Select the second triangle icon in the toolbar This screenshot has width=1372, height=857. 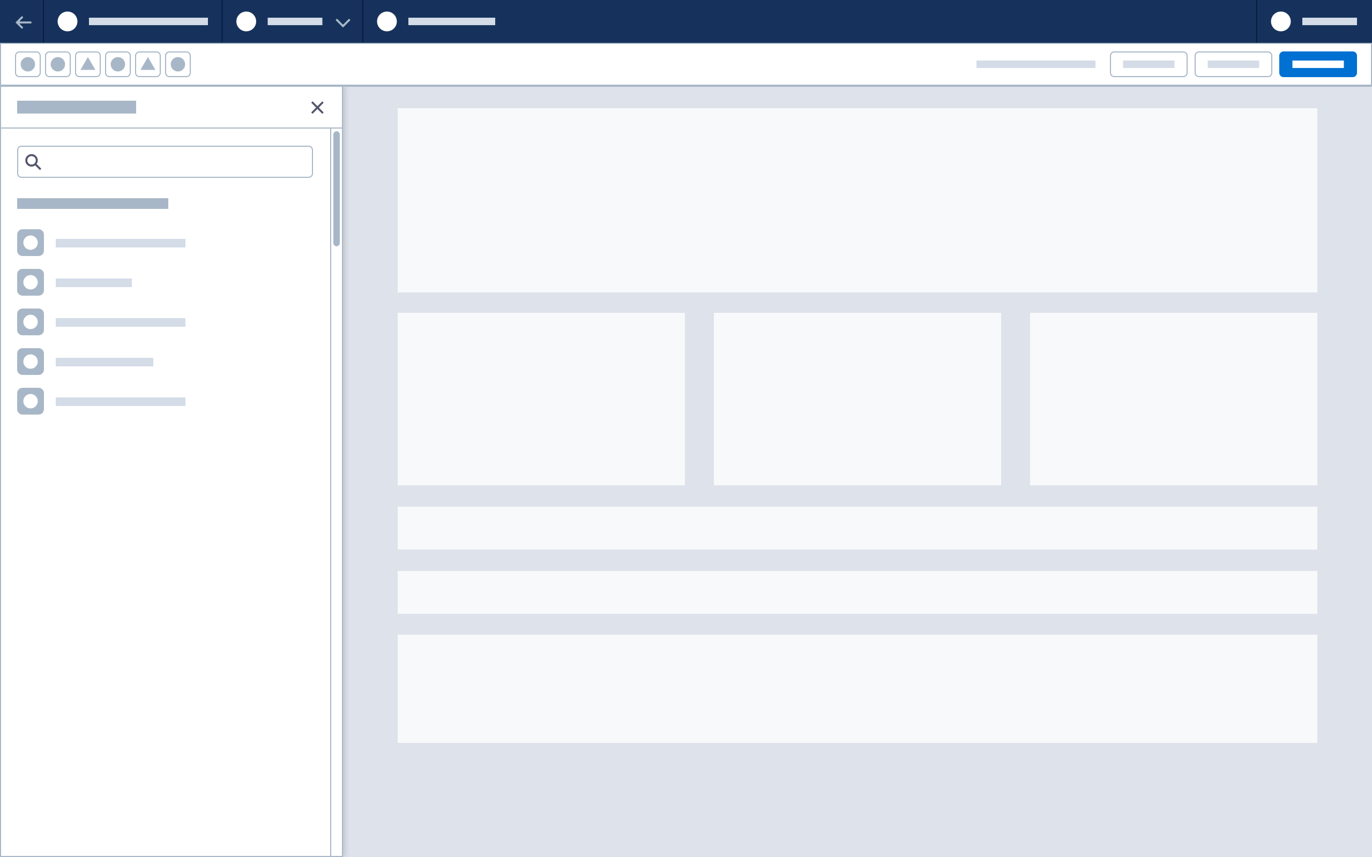click(148, 64)
